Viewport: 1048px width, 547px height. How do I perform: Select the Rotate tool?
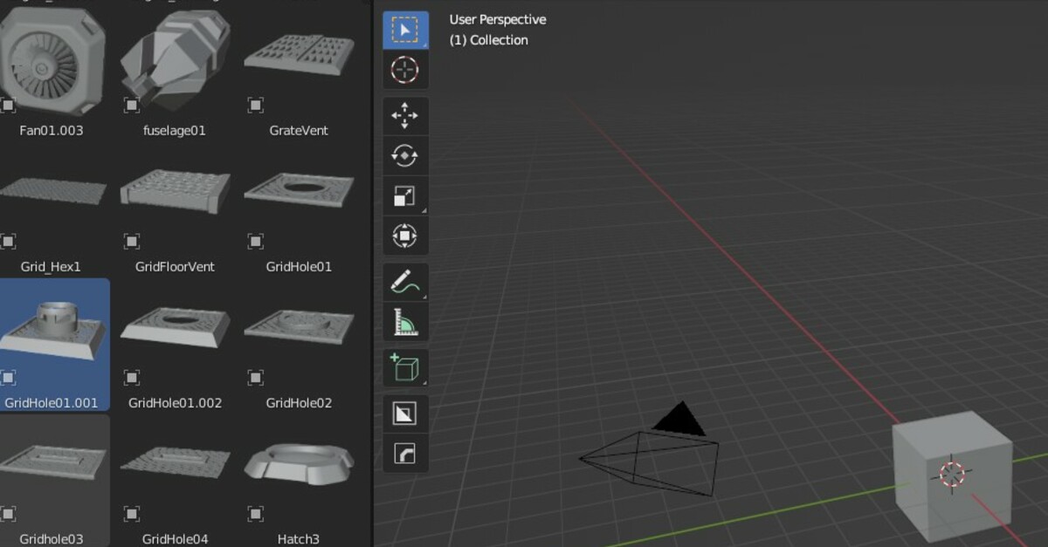pos(404,155)
